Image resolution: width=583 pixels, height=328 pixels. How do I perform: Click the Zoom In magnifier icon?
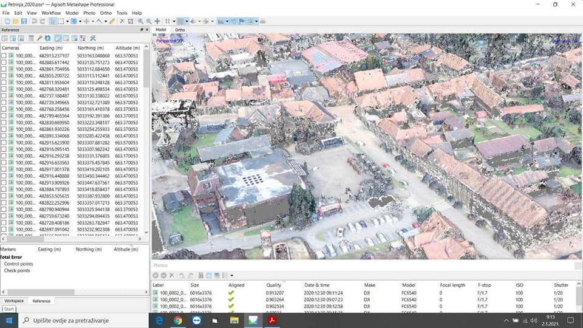140,21
